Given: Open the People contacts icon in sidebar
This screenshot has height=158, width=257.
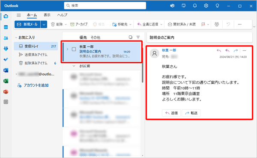Looking at the screenshot, I should point(6,38).
